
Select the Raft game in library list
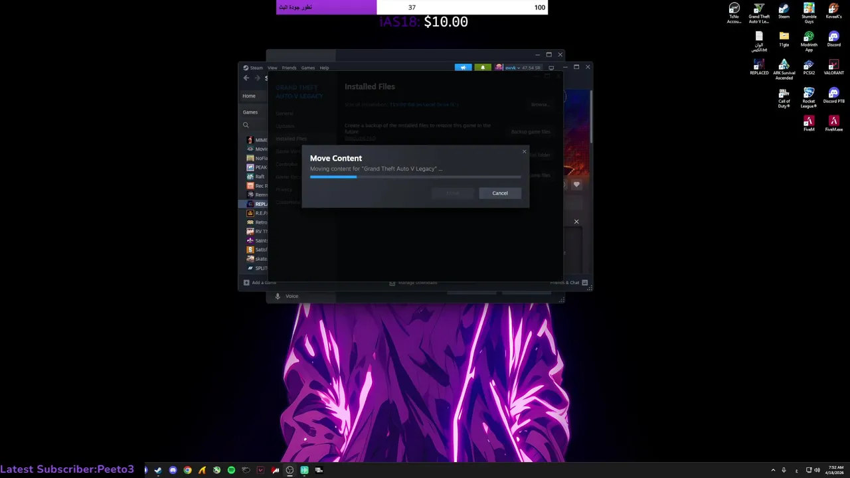pos(256,177)
